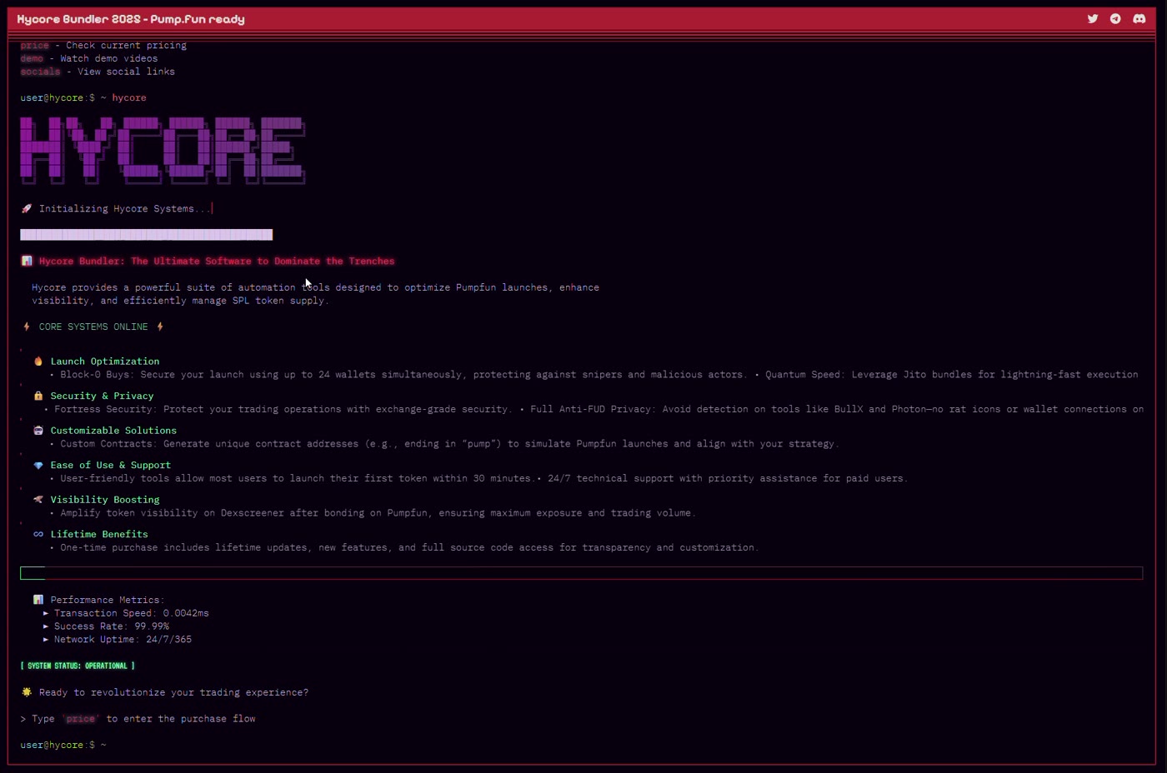Viewport: 1167px width, 773px height.
Task: Click the highlighted 'demo' command
Action: coord(32,58)
